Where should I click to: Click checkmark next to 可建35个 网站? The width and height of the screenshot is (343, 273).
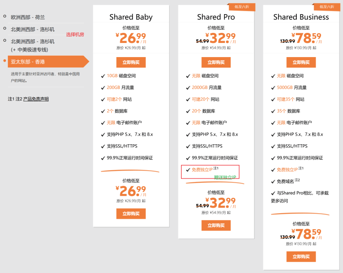coord(273,100)
